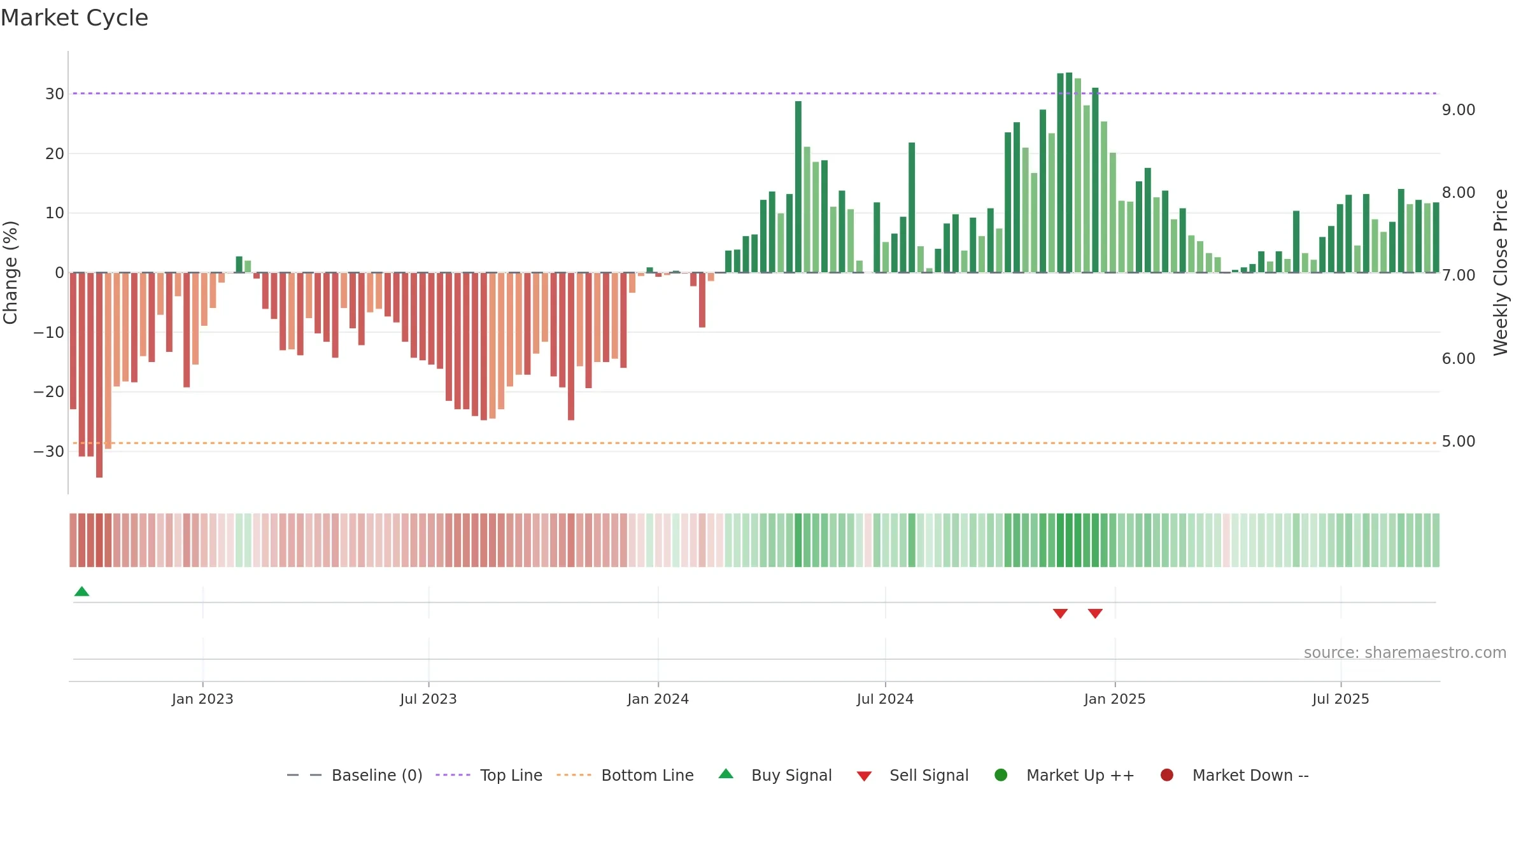Click the Jul 2025 x-axis label

(x=1341, y=699)
